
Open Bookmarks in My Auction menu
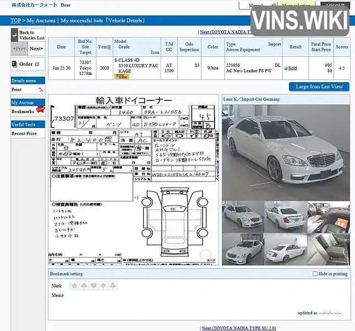(23, 111)
